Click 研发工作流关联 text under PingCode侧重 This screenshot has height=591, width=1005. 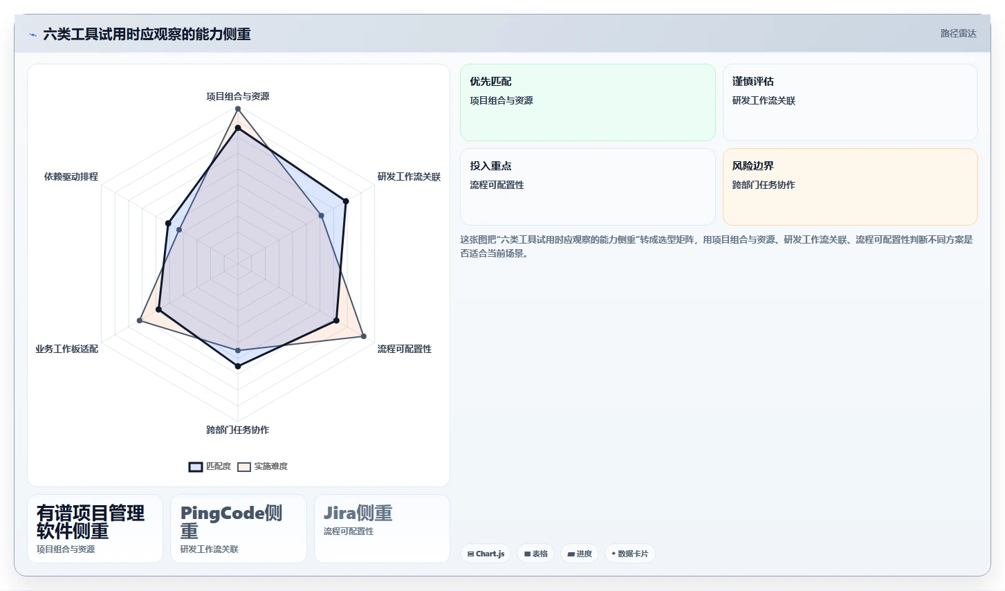click(x=210, y=549)
